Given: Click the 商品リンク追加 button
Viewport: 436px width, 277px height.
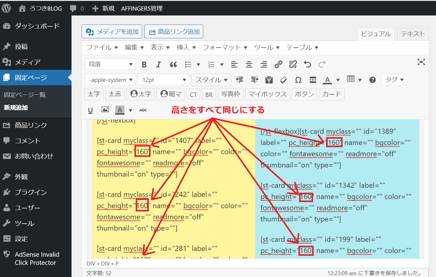Looking at the screenshot, I should [174, 32].
